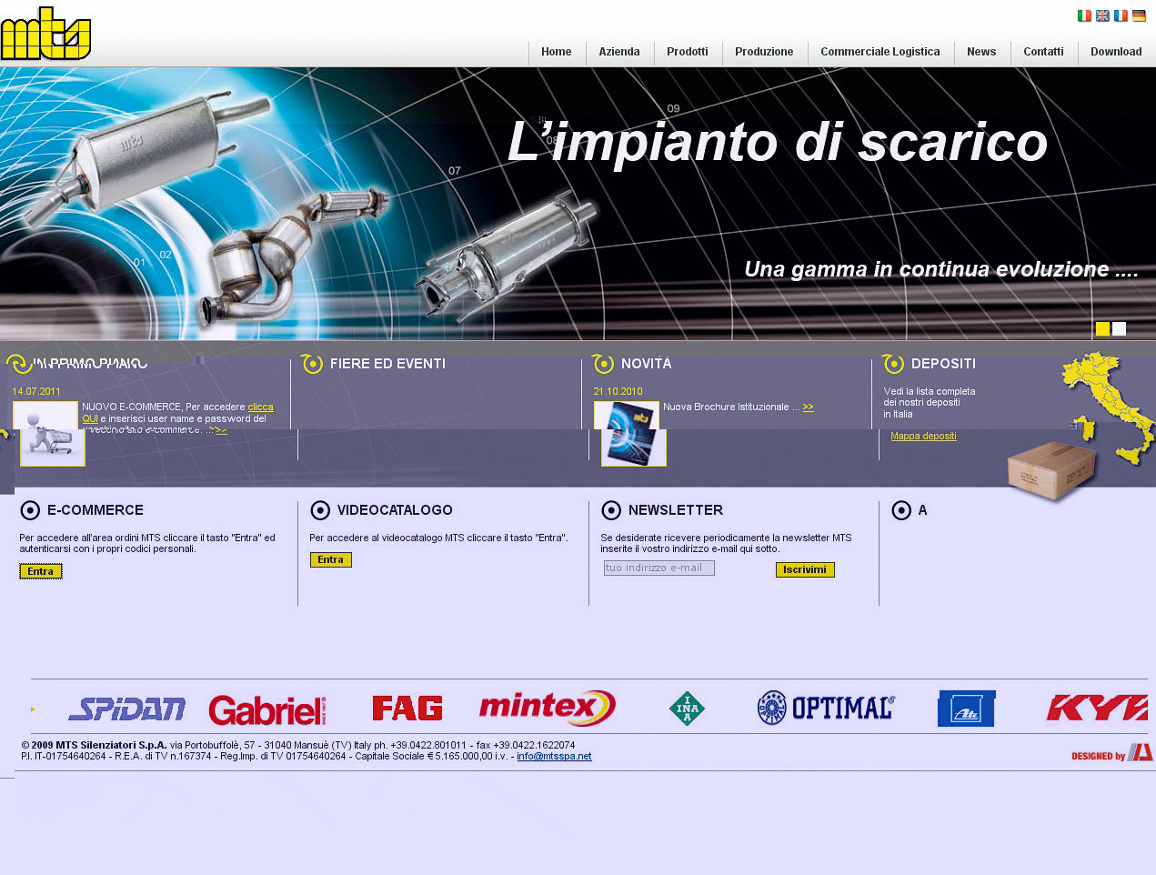Go to the Prodotti menu
The width and height of the screenshot is (1156, 875).
coord(688,52)
